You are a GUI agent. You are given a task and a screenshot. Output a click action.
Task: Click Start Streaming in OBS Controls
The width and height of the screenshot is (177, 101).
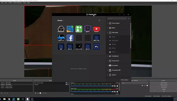click(x=164, y=83)
